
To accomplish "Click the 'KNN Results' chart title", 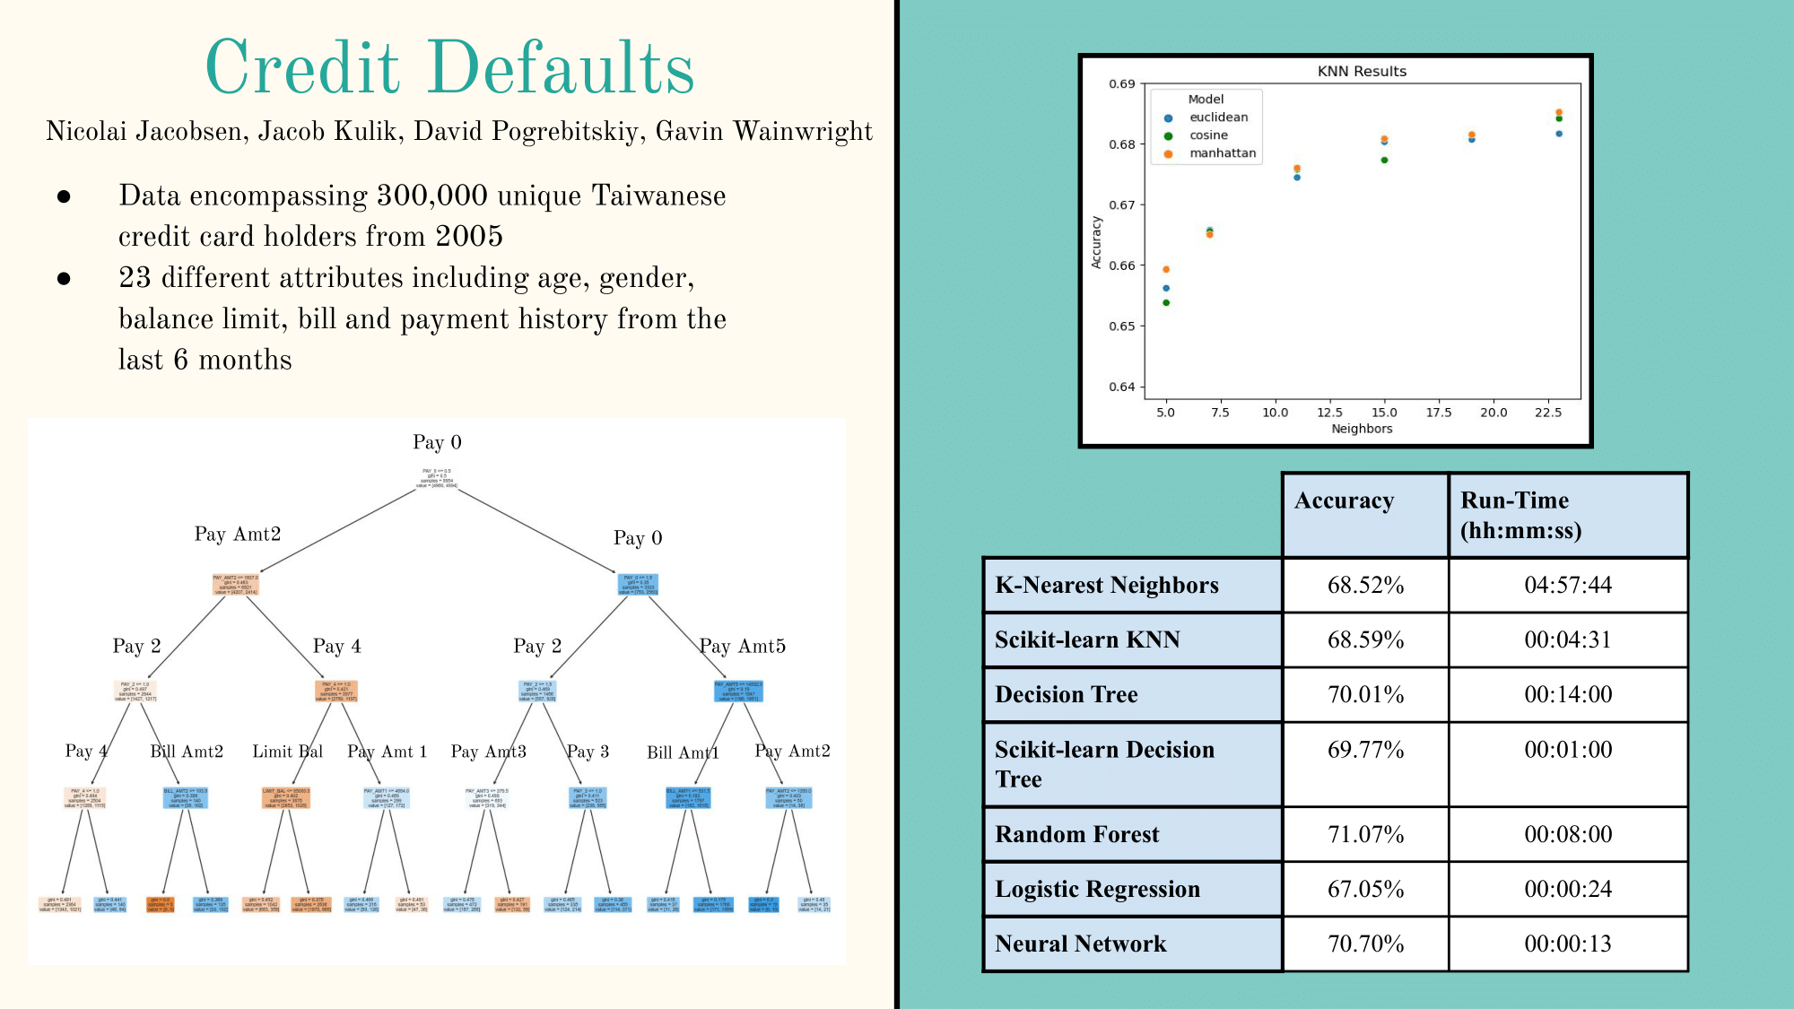I will tap(1362, 71).
